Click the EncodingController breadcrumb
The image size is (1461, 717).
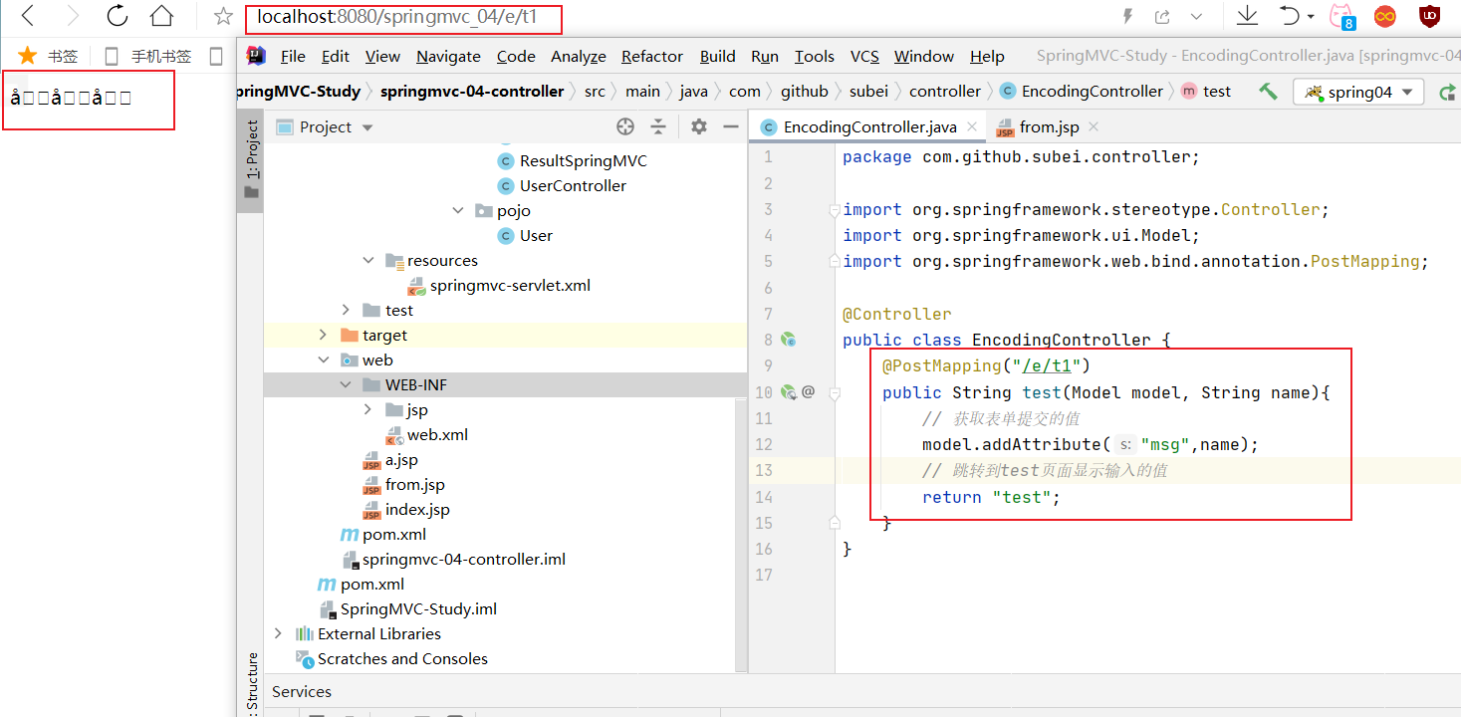1092,92
